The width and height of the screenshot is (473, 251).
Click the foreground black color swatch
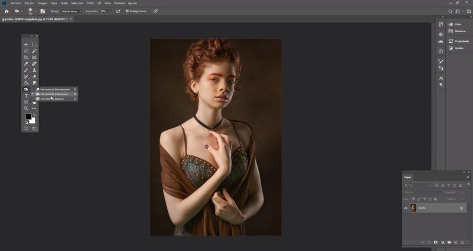coord(28,116)
